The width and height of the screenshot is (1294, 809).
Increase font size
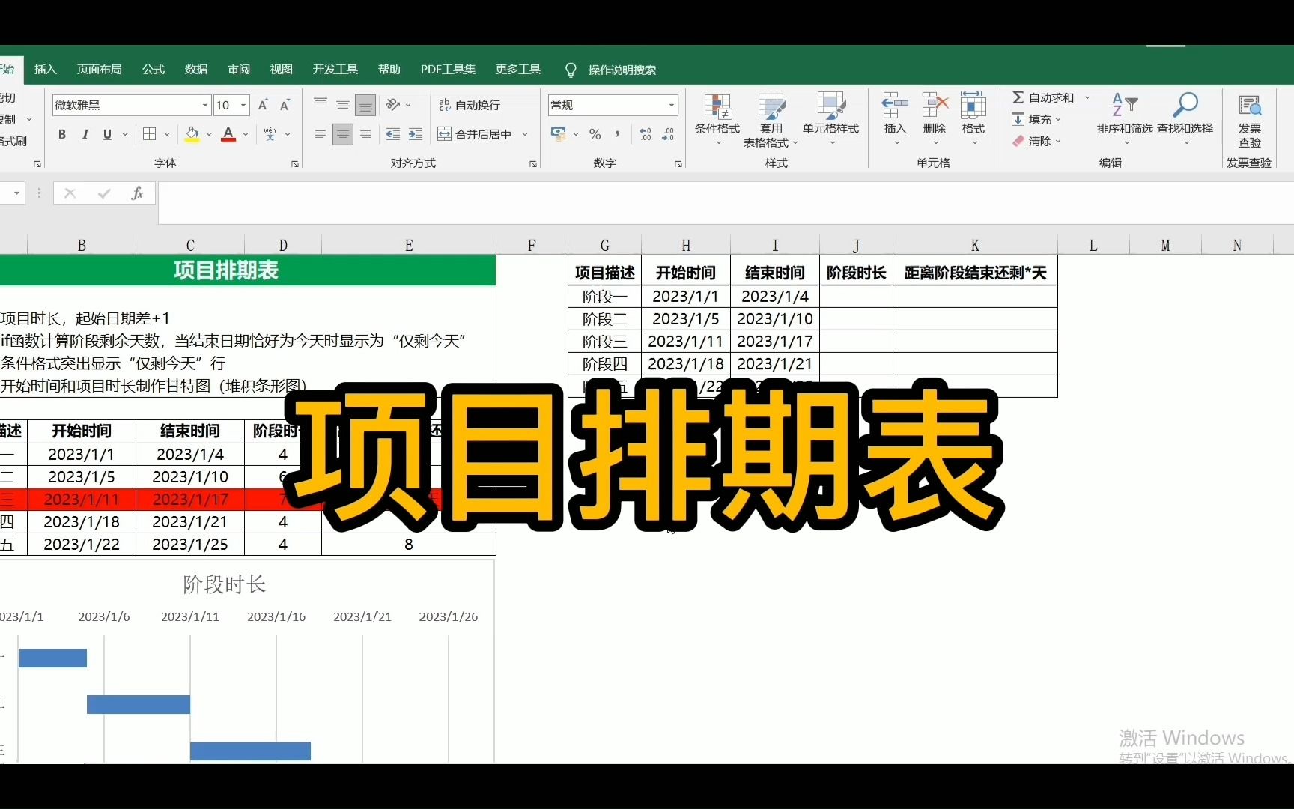[x=263, y=105]
